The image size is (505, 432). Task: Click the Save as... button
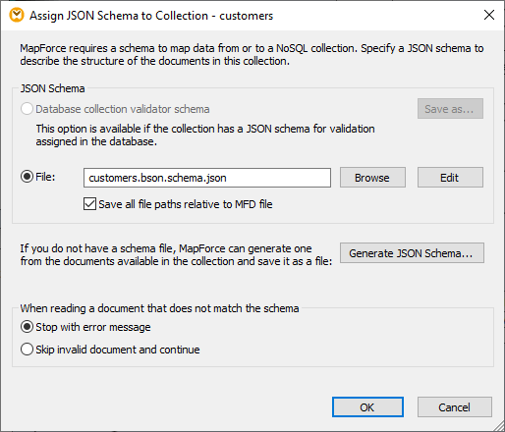coord(450,109)
